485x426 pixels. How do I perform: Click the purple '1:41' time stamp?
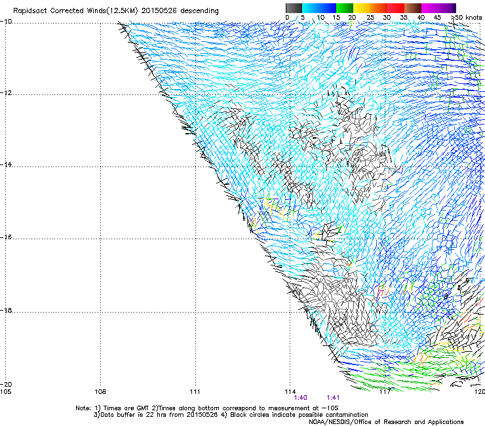[333, 398]
